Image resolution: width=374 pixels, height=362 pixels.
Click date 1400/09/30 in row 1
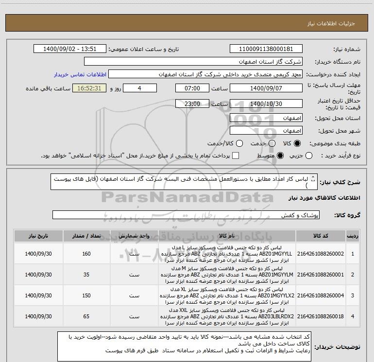click(38, 254)
